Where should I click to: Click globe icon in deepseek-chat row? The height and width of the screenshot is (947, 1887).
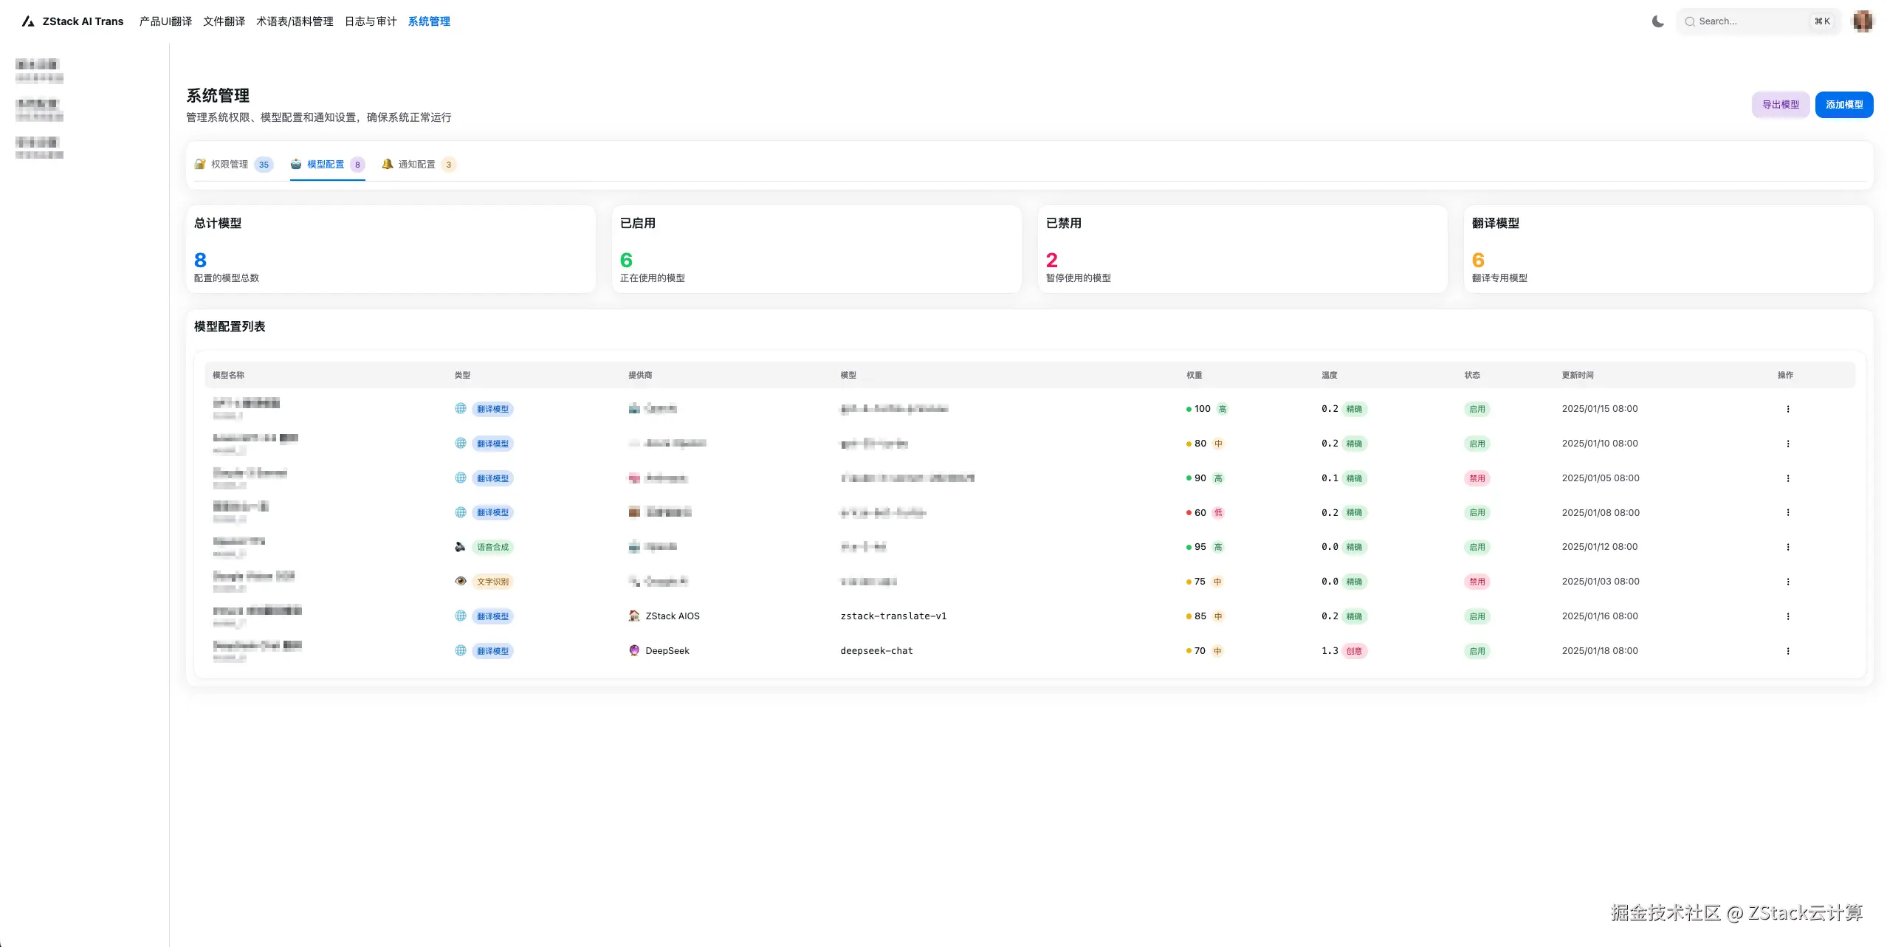pos(461,650)
